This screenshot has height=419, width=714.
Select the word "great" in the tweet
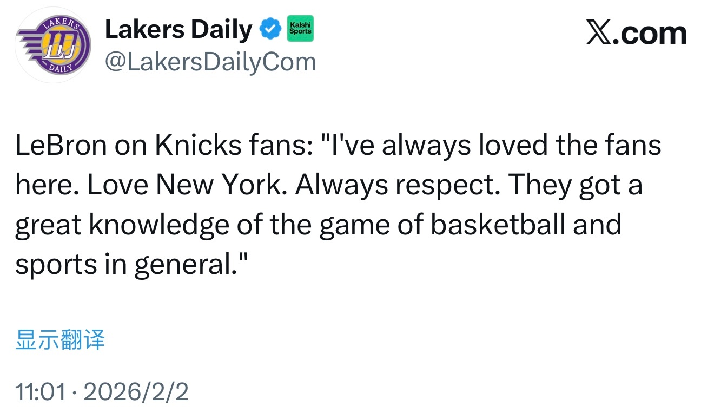tap(48, 226)
